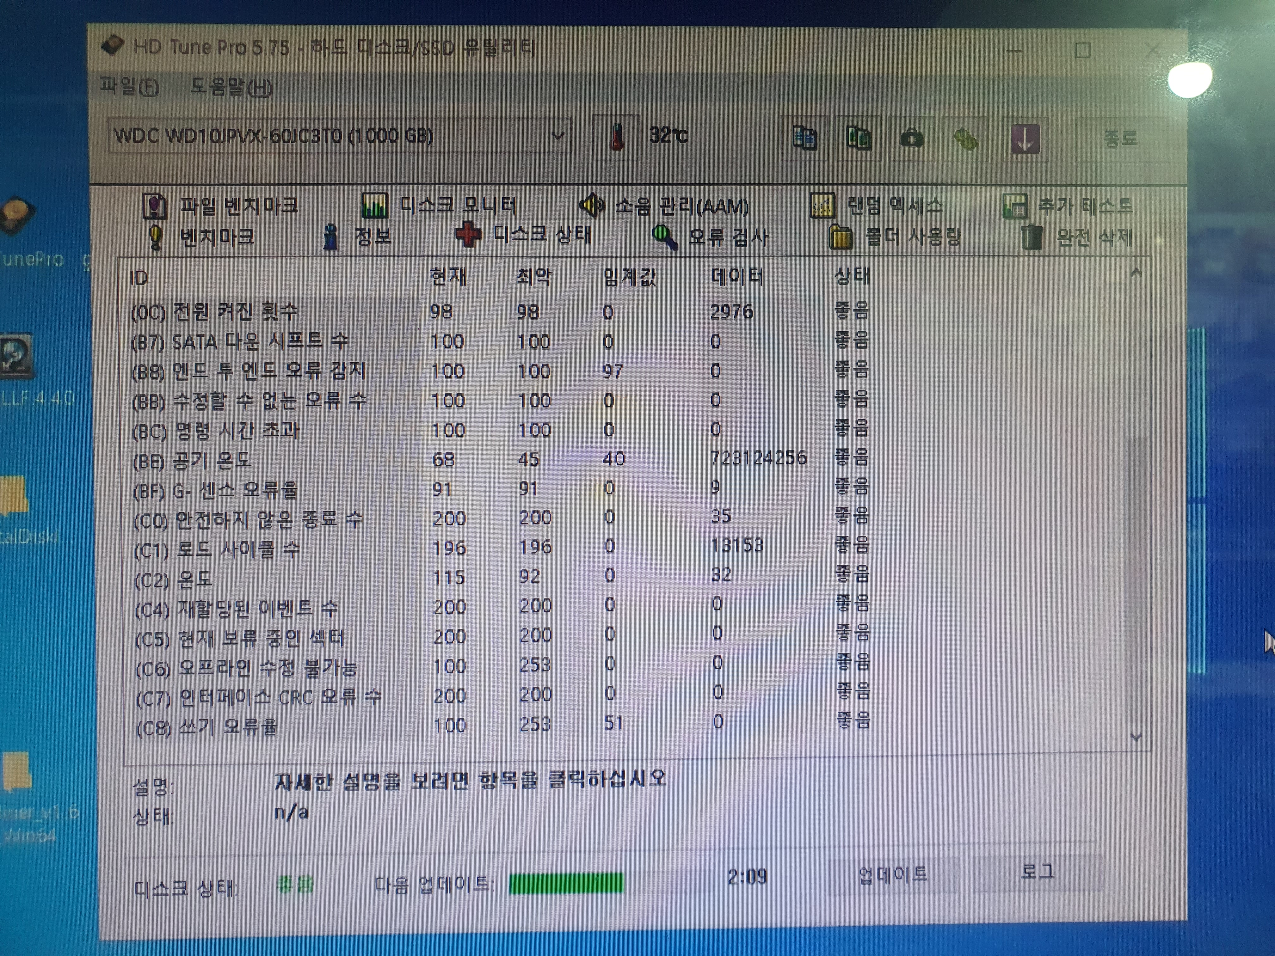Open the WDC WD10JPVX drive dropdown

click(340, 136)
